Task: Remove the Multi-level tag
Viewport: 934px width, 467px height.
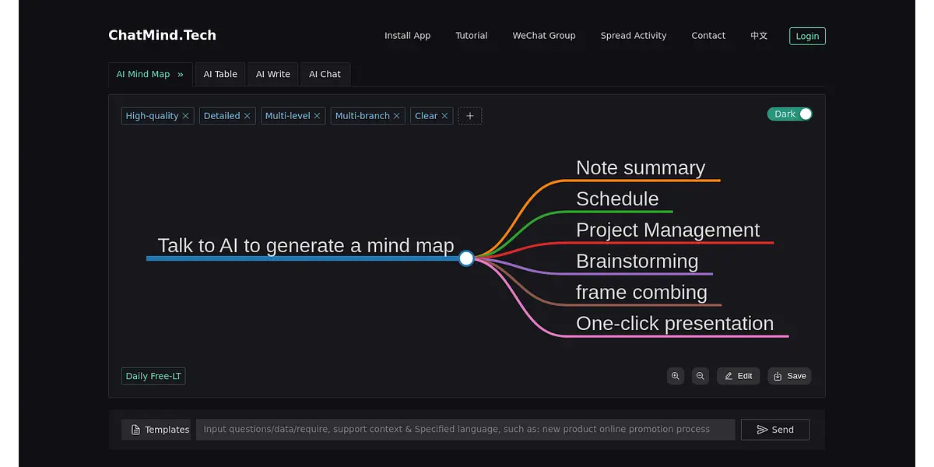Action: (318, 116)
